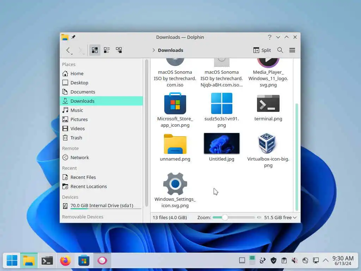Toggle the muted volume tray icon

(294, 261)
